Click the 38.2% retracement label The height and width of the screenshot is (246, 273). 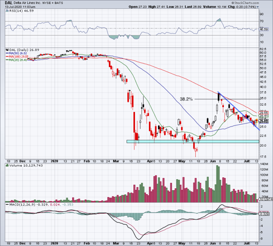click(x=186, y=99)
